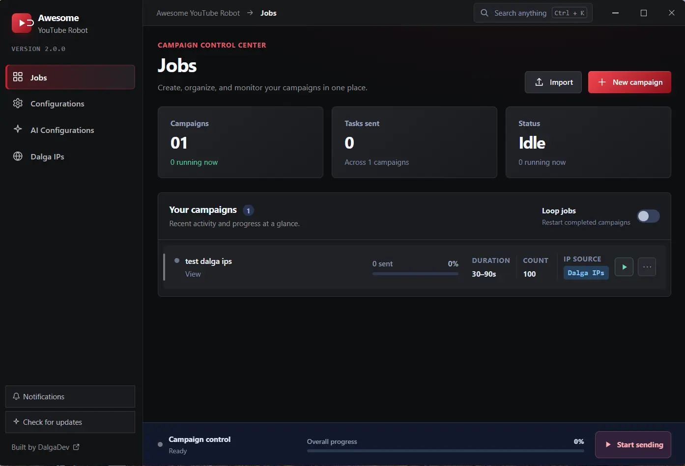685x466 pixels.
Task: Click Check for updates button
Action: pos(70,422)
